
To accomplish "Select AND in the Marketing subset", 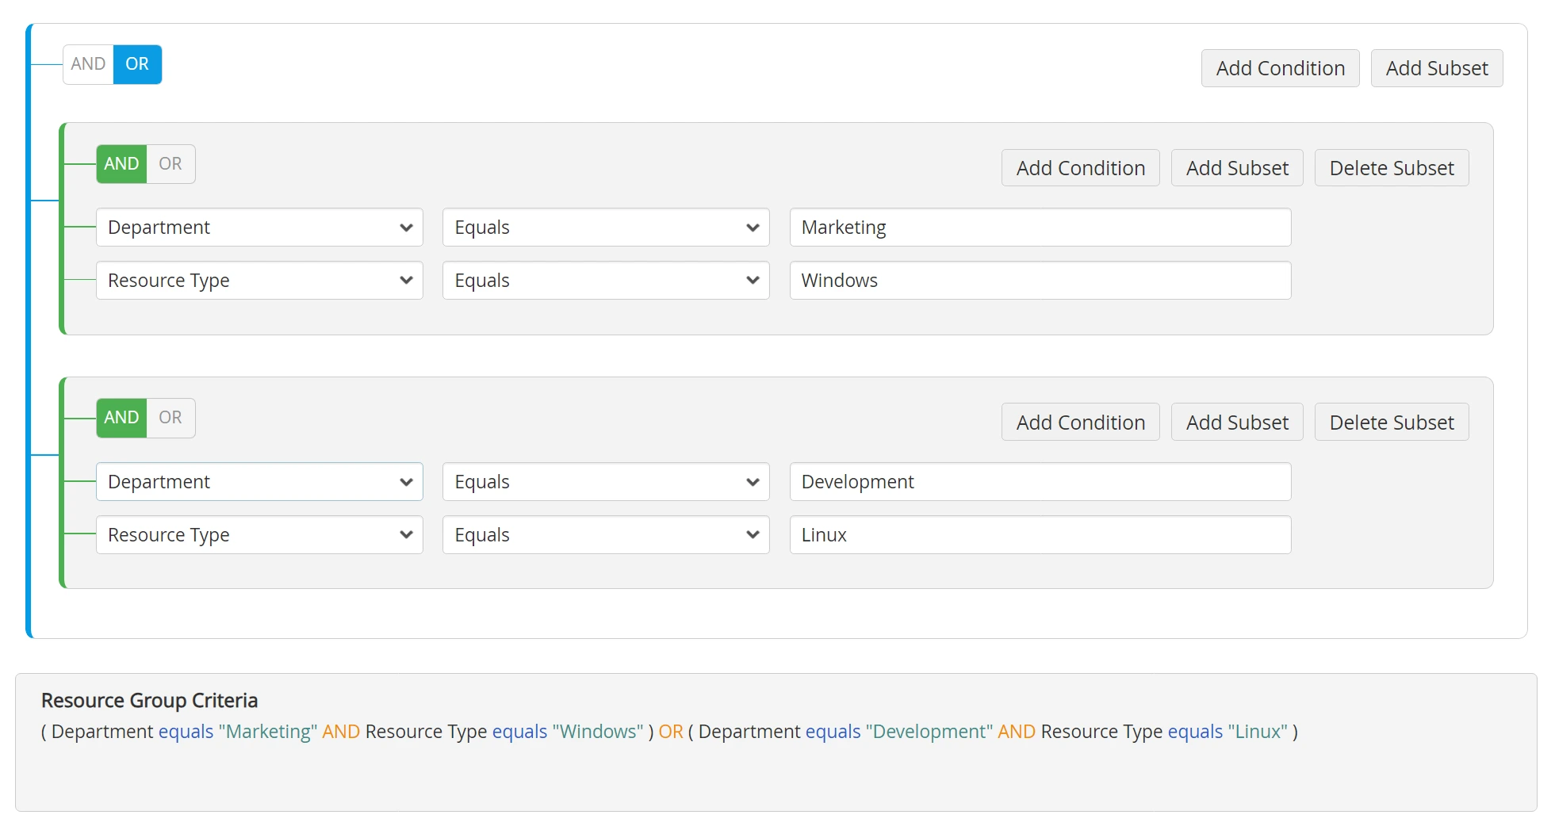I will [121, 164].
